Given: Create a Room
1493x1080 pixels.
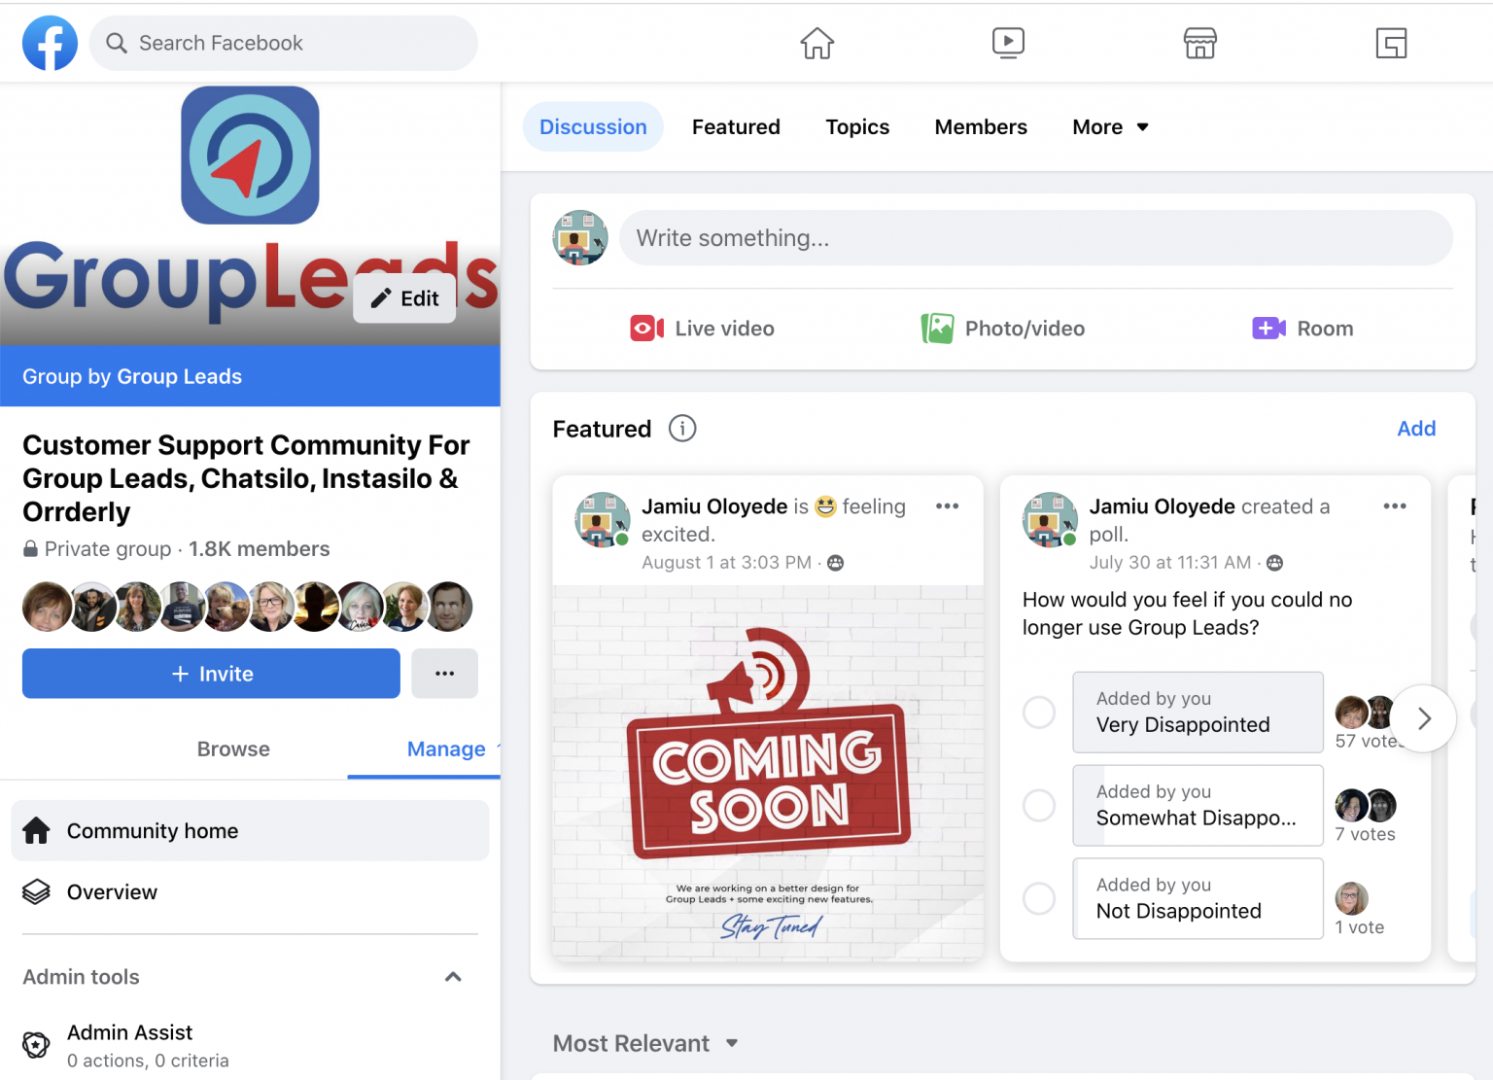Looking at the screenshot, I should pyautogui.click(x=1302, y=328).
